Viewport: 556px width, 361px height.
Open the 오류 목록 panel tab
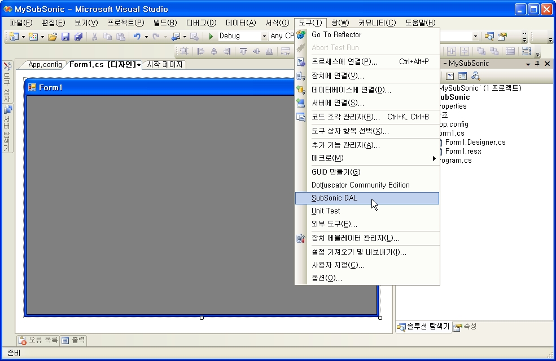coord(38,340)
